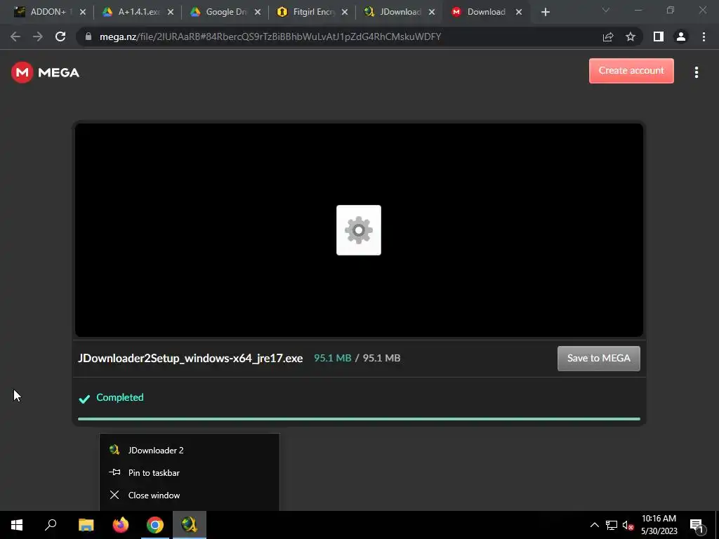Viewport: 719px width, 539px height.
Task: Open Chrome three-dot menu
Action: pos(704,36)
